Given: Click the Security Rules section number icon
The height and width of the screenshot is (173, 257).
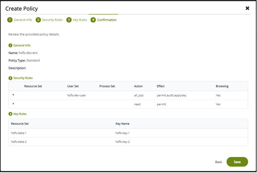Looking at the screenshot, I should click(10, 78).
